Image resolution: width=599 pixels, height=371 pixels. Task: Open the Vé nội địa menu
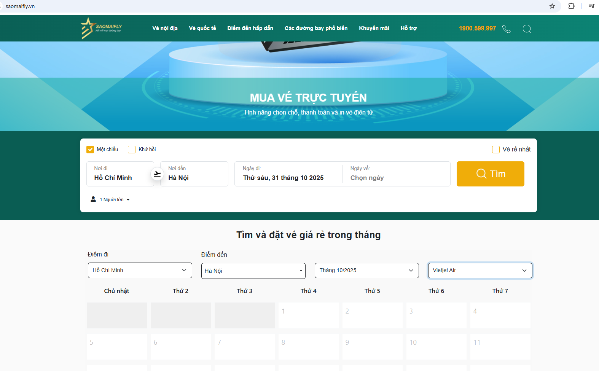[x=165, y=28]
